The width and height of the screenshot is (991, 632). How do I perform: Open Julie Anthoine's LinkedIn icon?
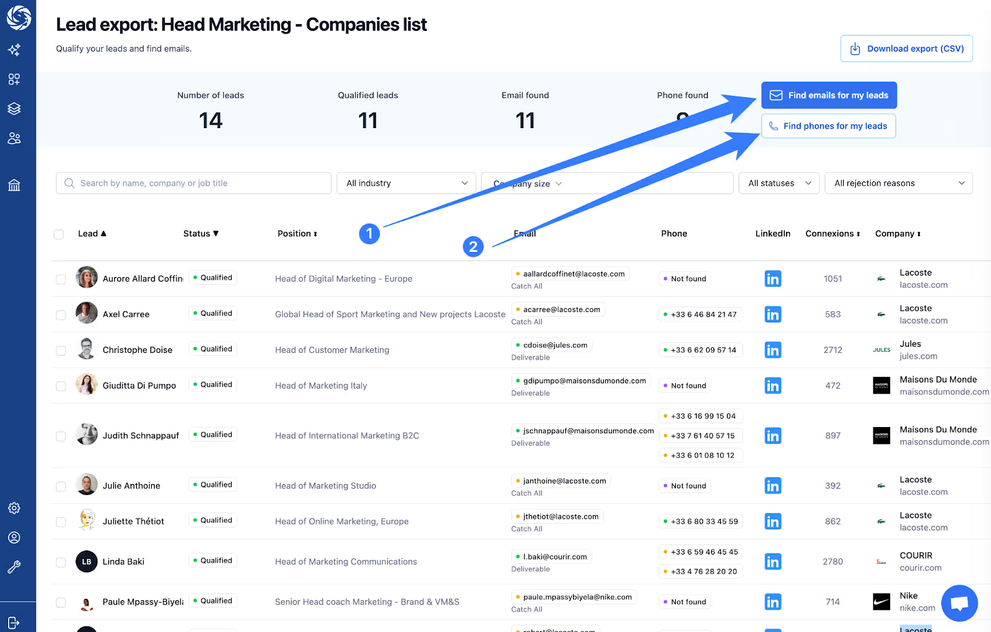(773, 486)
